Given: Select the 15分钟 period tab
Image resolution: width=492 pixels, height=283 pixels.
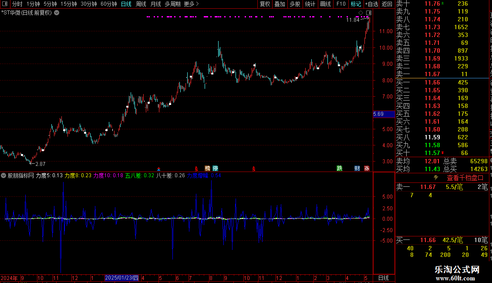Looking at the screenshot, I should (69, 4).
